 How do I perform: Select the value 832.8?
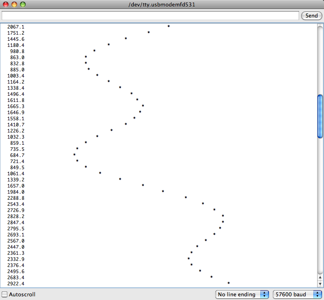[x=17, y=64]
